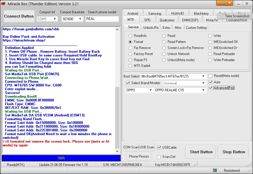Open the orange Menu dropdown button
The image size is (253, 174).
click(x=225, y=3)
